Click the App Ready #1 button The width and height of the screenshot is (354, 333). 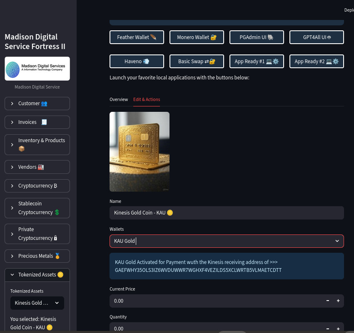click(257, 61)
